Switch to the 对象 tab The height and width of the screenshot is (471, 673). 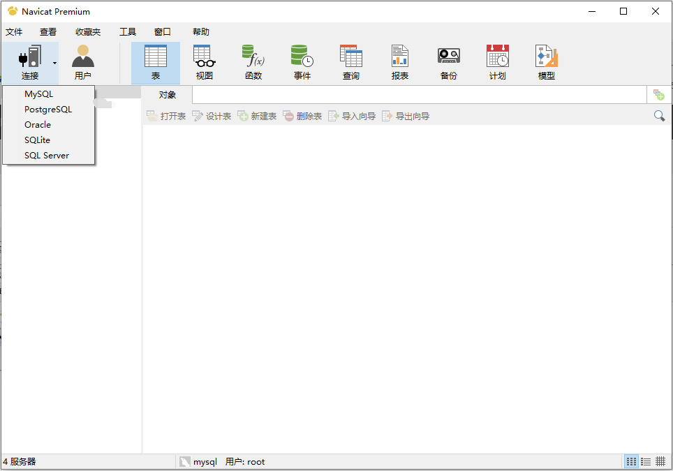tap(168, 95)
